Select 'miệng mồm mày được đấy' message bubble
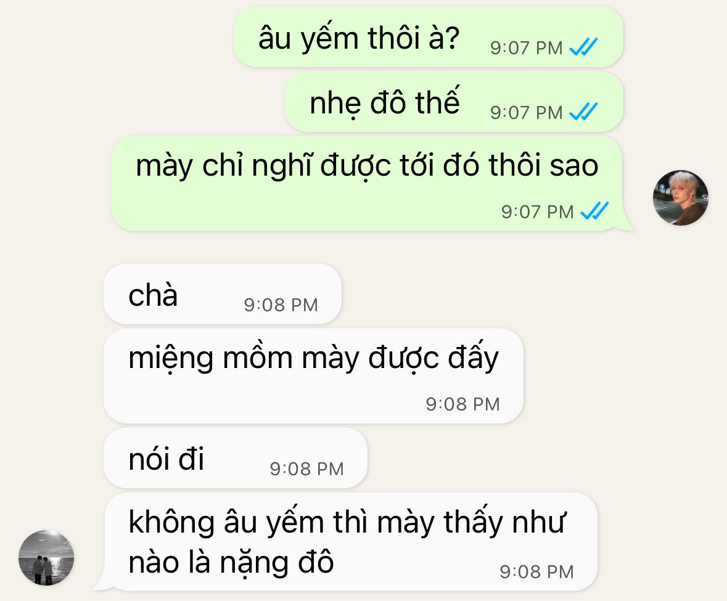Screen dimensions: 727x601 tap(313, 376)
